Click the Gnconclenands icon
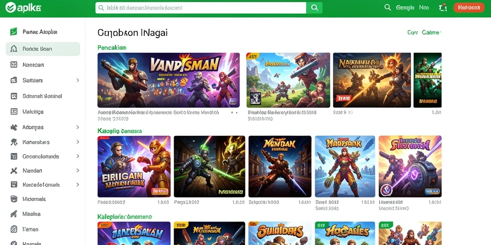 pyautogui.click(x=13, y=156)
